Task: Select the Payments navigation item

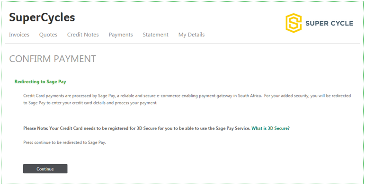Action: 121,35
